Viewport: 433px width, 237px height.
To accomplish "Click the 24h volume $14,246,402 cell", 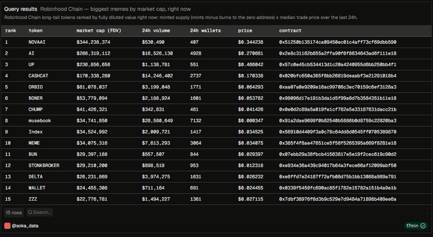I will (x=157, y=76).
